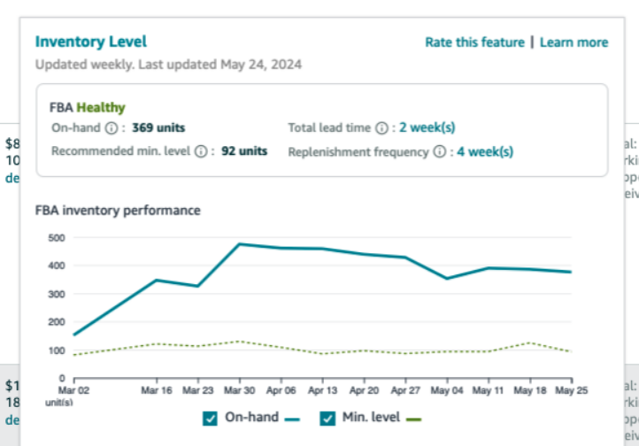
Task: Toggle the Min. level series checkbox
Action: tap(326, 418)
